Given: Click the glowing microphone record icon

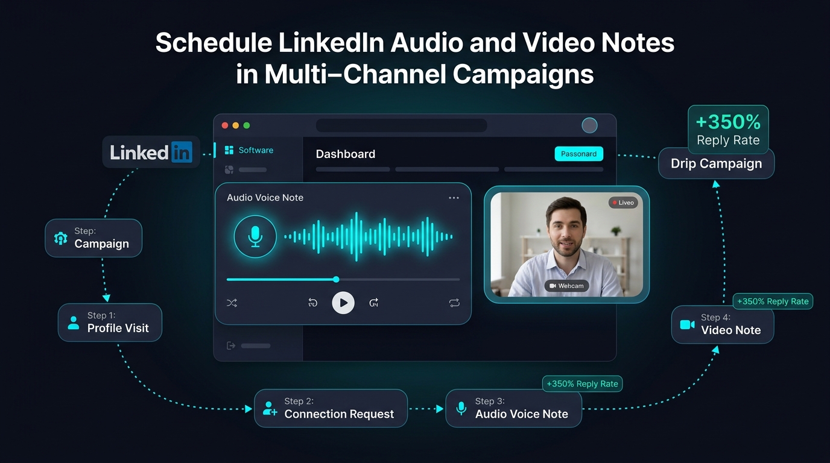Looking at the screenshot, I should coord(255,237).
